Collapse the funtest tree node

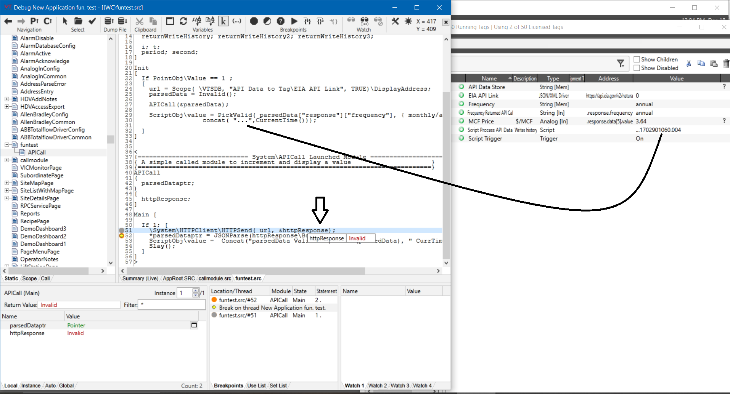pos(7,145)
